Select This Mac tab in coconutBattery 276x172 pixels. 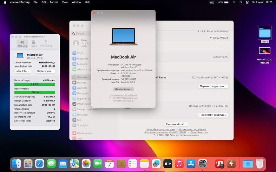pos(22,44)
